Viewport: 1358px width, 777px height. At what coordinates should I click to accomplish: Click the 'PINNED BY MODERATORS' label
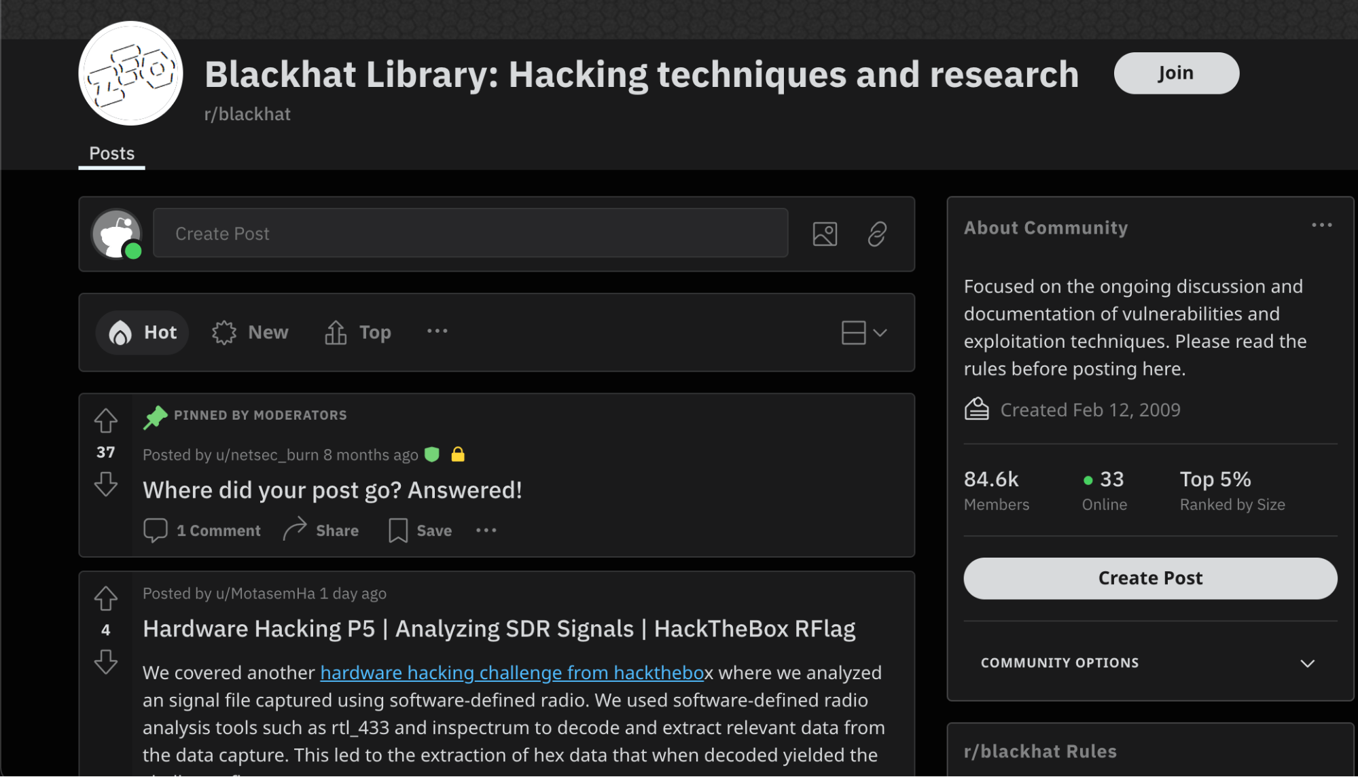click(x=260, y=415)
